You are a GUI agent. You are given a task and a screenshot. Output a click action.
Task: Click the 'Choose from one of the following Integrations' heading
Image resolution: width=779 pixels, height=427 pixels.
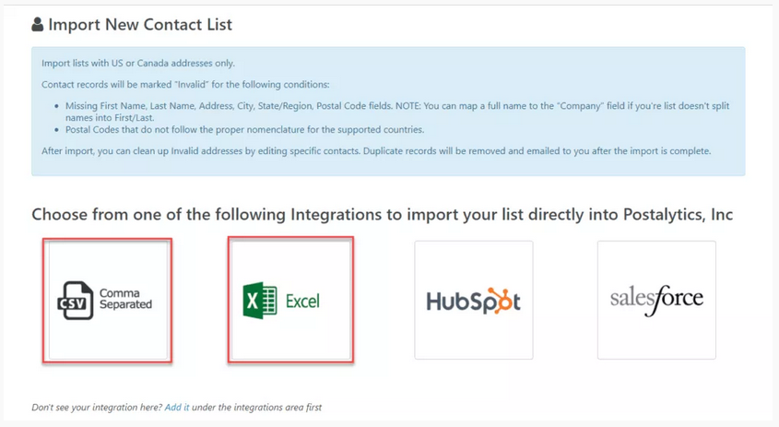382,214
